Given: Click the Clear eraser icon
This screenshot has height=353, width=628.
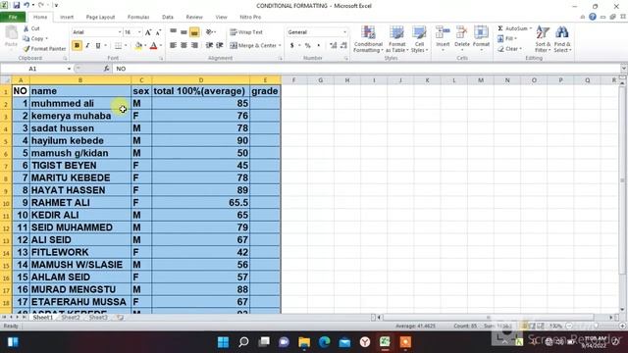Looking at the screenshot, I should (x=500, y=49).
